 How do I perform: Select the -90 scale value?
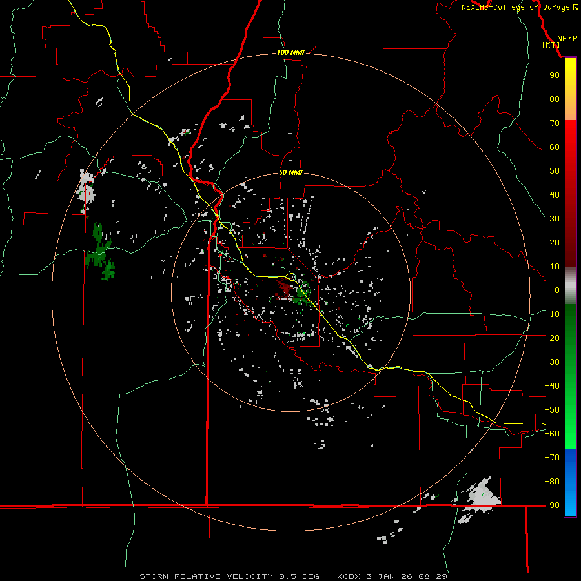[x=552, y=505]
